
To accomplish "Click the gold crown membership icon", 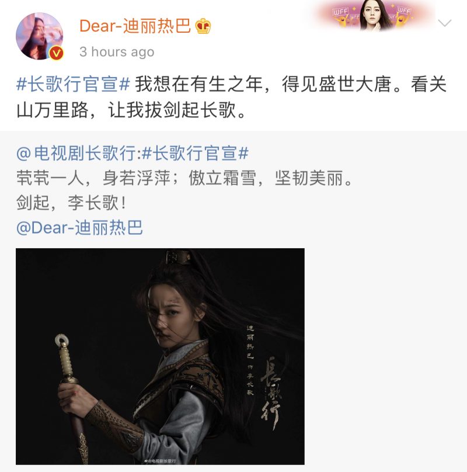I will 203,26.
